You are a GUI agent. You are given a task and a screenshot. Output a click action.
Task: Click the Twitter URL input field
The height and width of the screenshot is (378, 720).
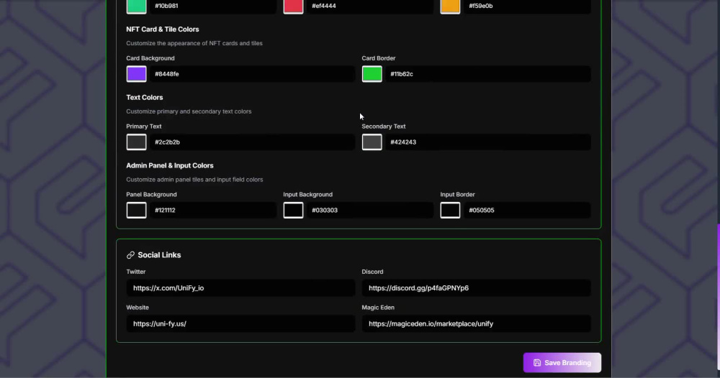[x=240, y=287]
